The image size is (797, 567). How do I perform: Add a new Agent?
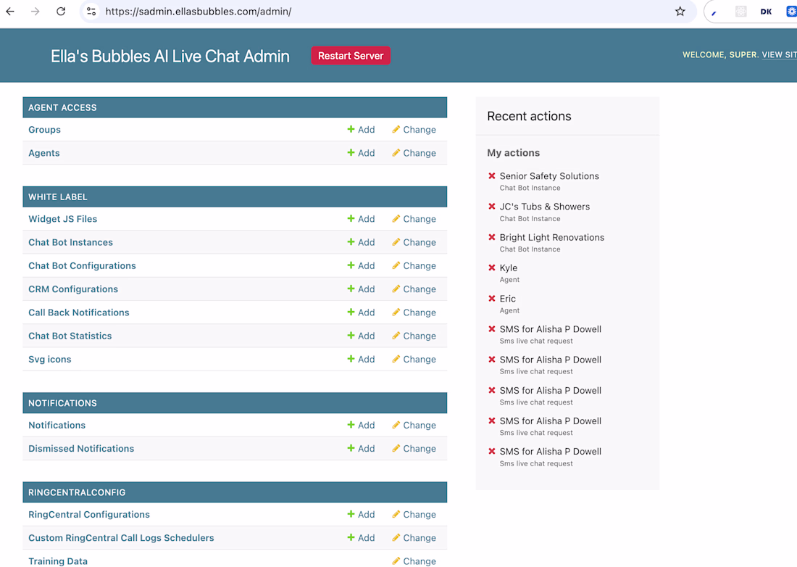click(x=361, y=153)
